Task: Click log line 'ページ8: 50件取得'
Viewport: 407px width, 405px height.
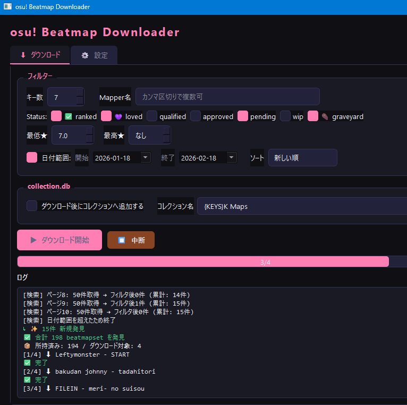Action: (x=106, y=294)
